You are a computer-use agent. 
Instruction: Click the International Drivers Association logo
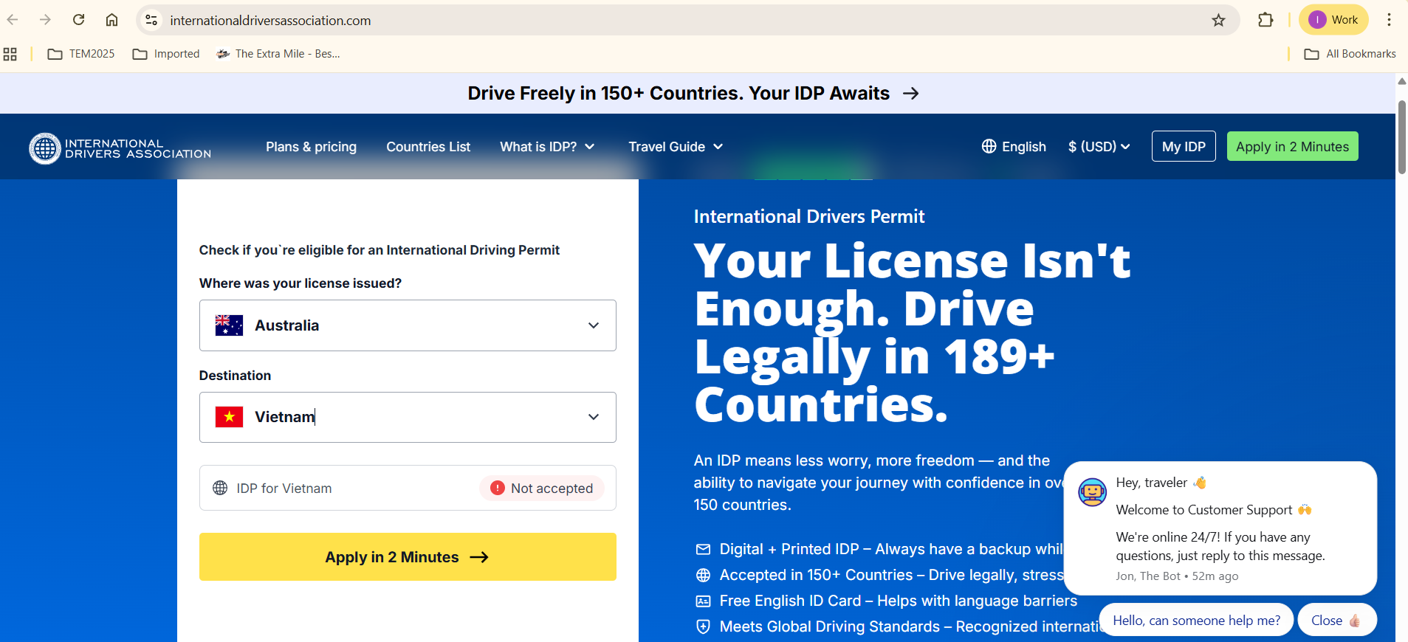click(120, 148)
